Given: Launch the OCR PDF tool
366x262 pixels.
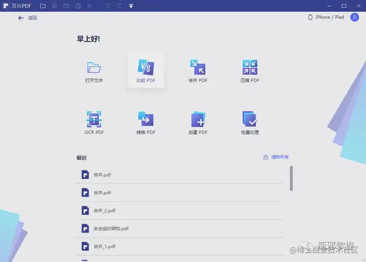Looking at the screenshot, I should [94, 123].
